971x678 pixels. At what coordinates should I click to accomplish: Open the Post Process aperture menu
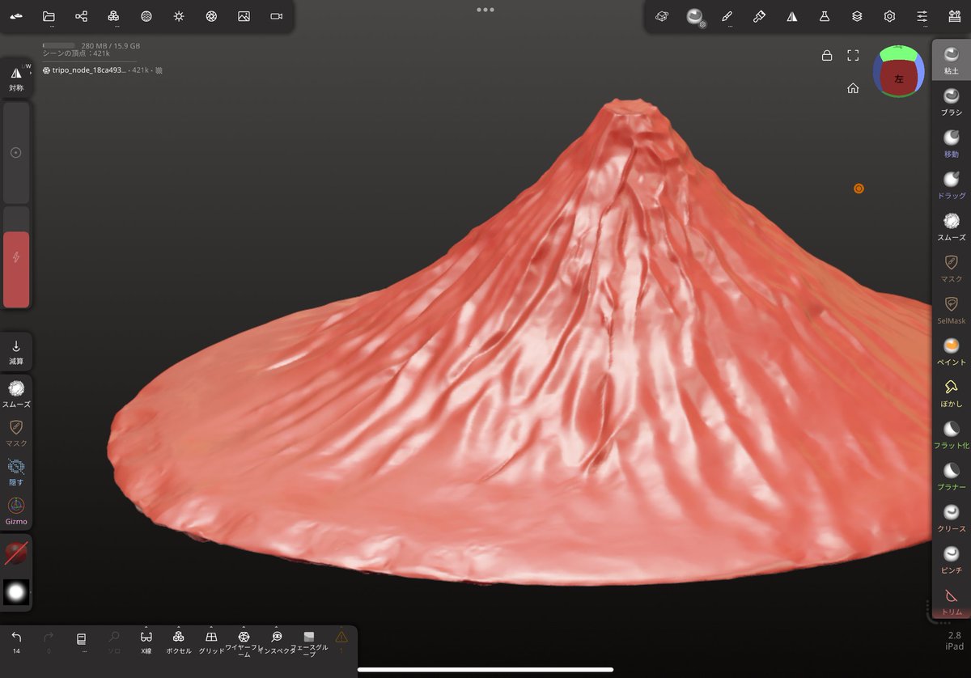211,16
